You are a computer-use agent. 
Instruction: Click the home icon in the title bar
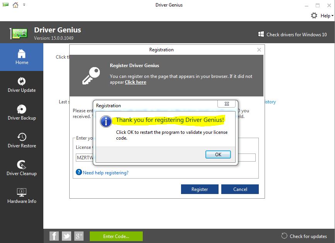(x=15, y=5)
